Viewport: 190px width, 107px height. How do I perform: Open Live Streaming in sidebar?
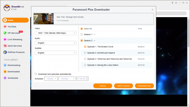(x=15, y=39)
